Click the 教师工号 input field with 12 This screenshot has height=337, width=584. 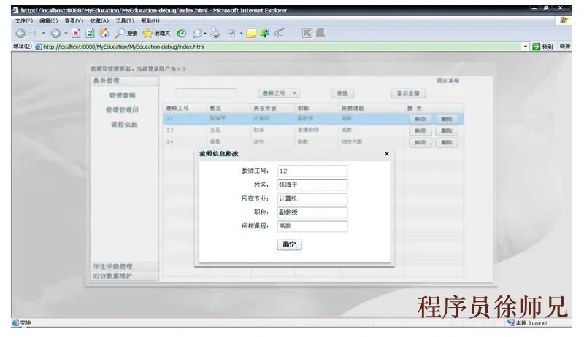[312, 171]
